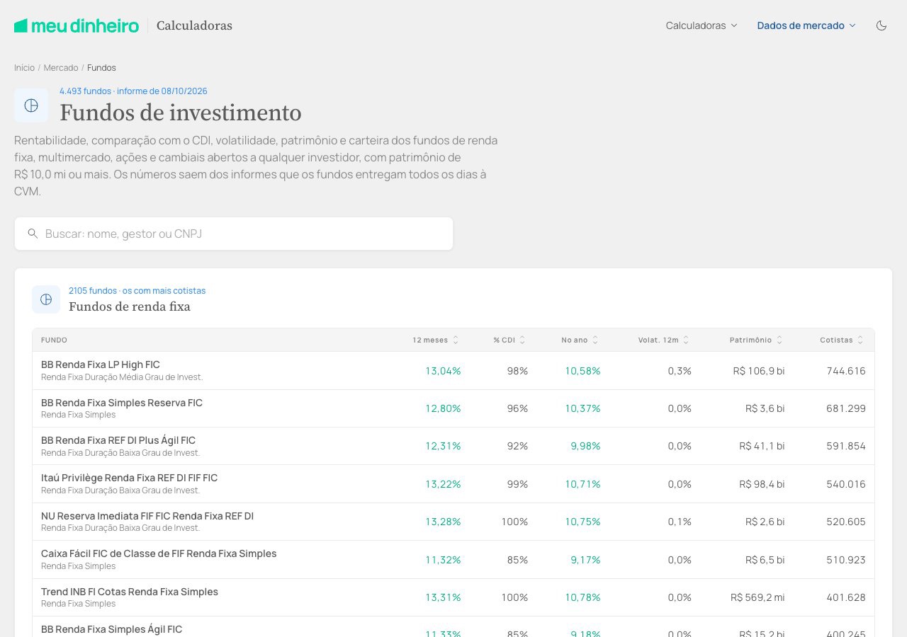Open BB Renda Fixa REF DI Plus Ágil FIC
Viewport: 907px width, 637px height.
[118, 440]
